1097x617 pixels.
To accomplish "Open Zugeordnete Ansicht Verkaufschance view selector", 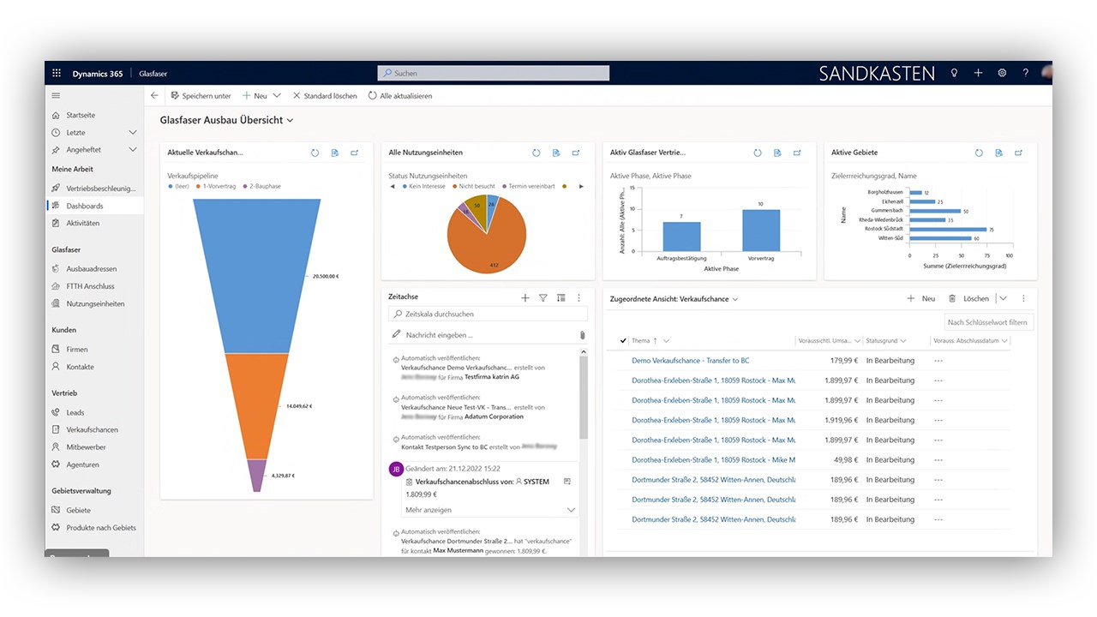I will click(x=674, y=299).
